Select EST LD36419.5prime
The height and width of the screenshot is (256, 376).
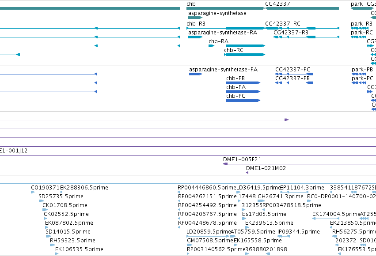[238, 192]
